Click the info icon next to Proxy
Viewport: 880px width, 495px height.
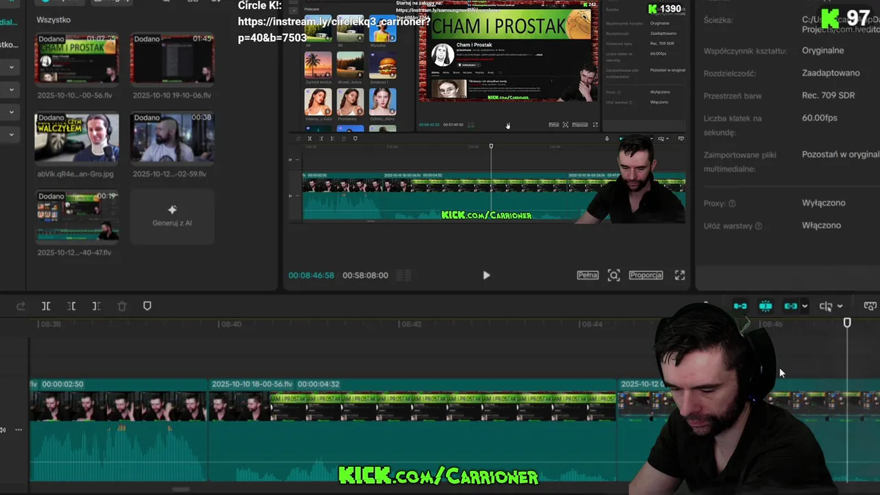point(732,203)
